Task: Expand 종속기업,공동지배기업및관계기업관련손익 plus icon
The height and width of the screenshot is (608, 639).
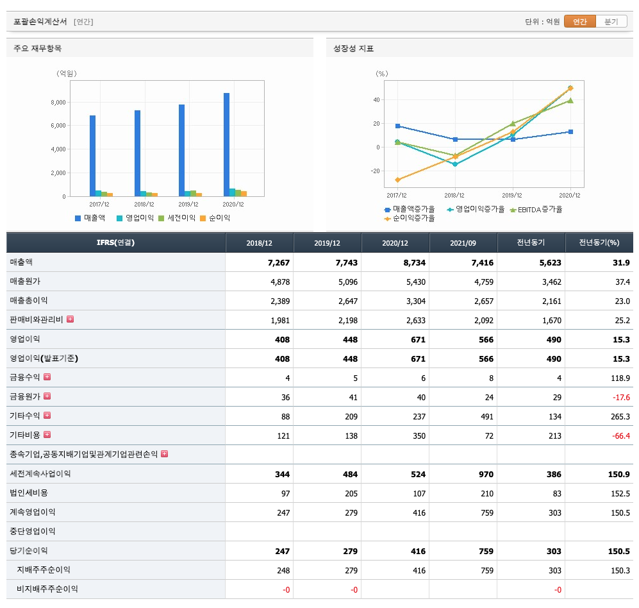Action: click(x=165, y=453)
